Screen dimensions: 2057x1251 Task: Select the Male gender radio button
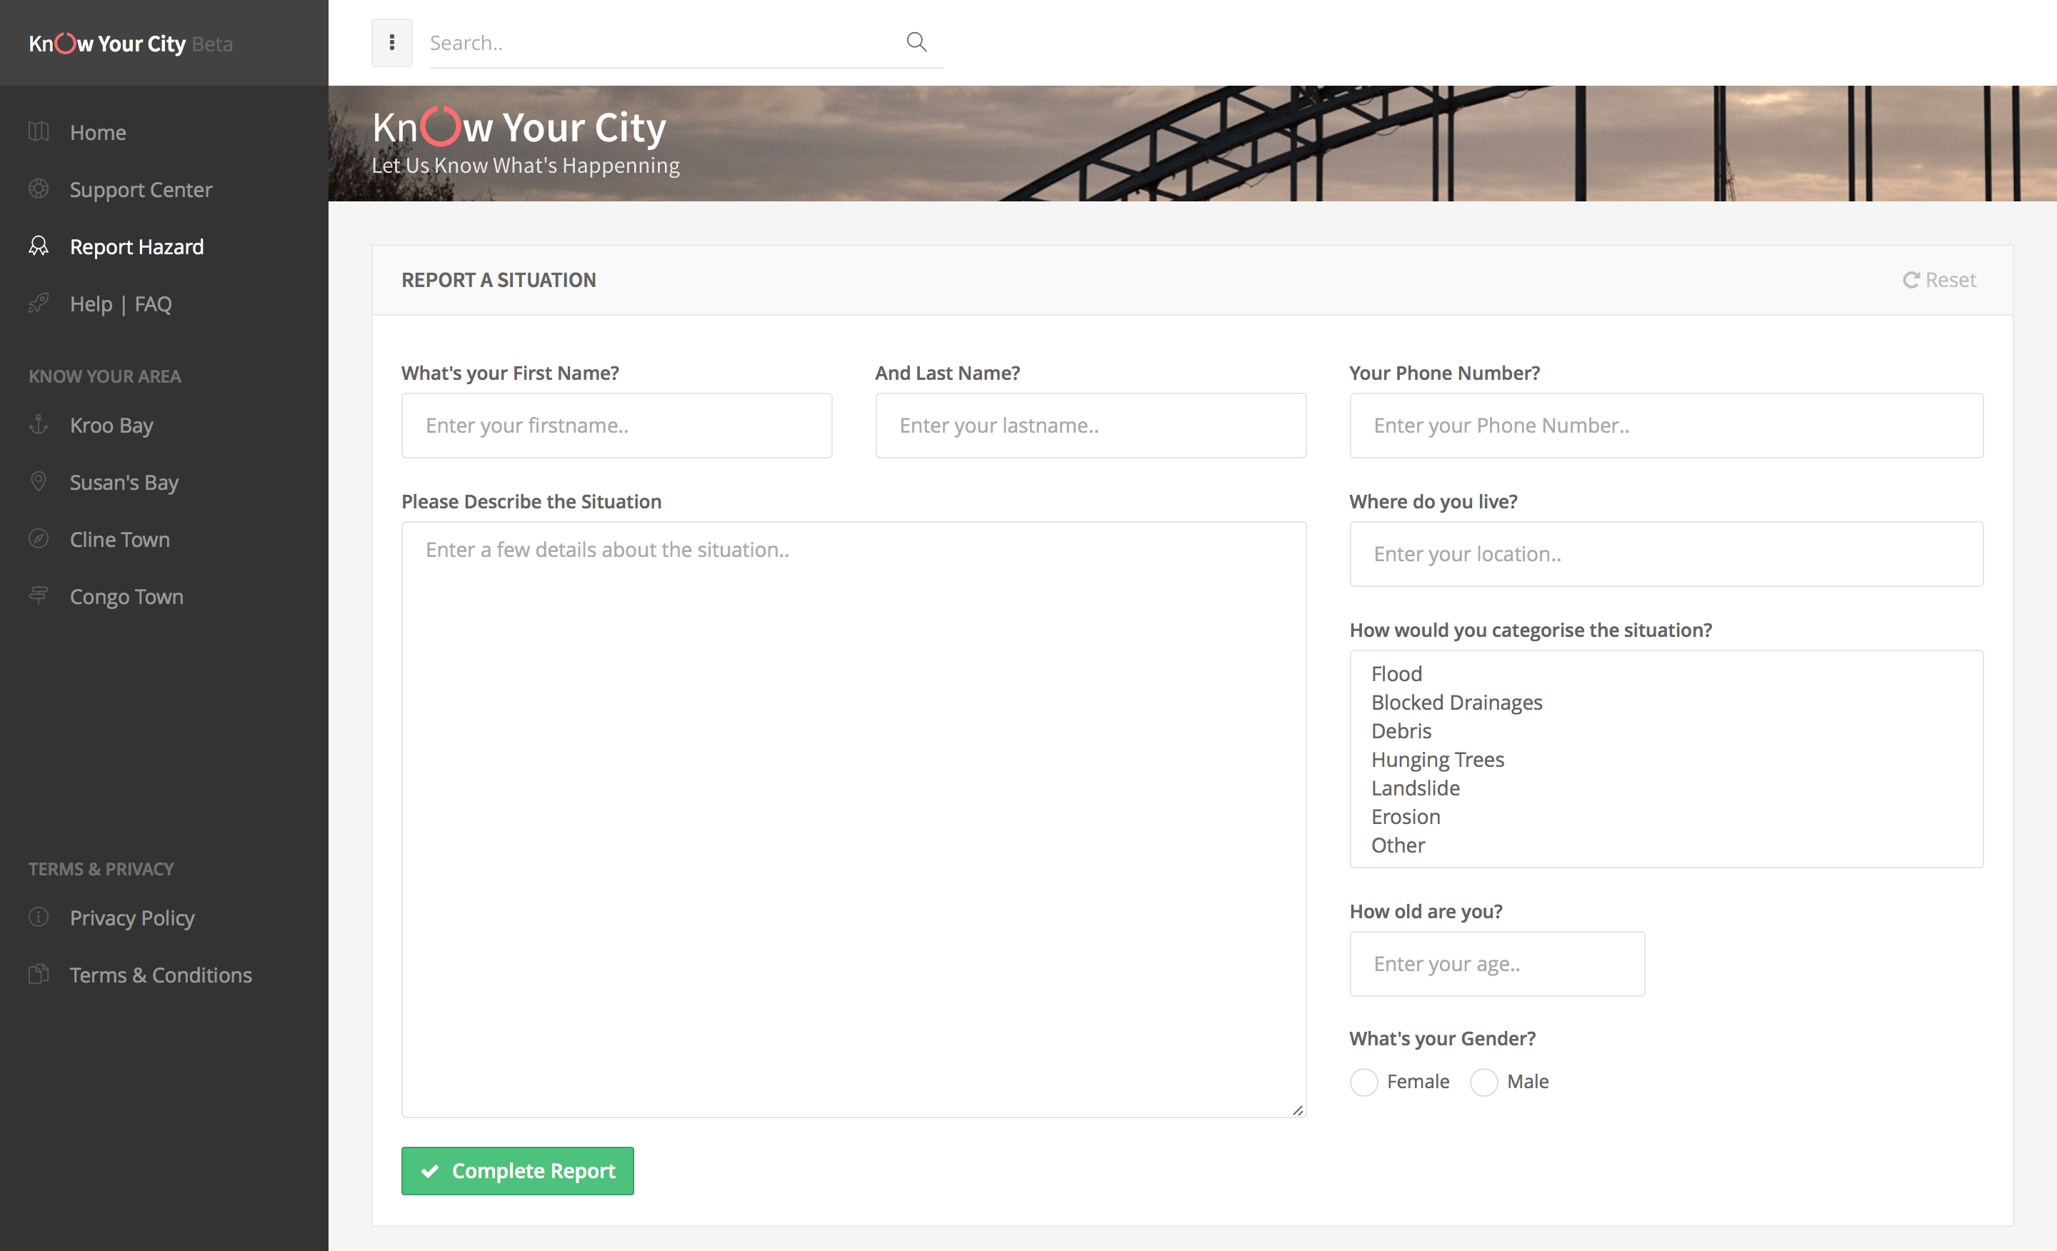point(1483,1082)
